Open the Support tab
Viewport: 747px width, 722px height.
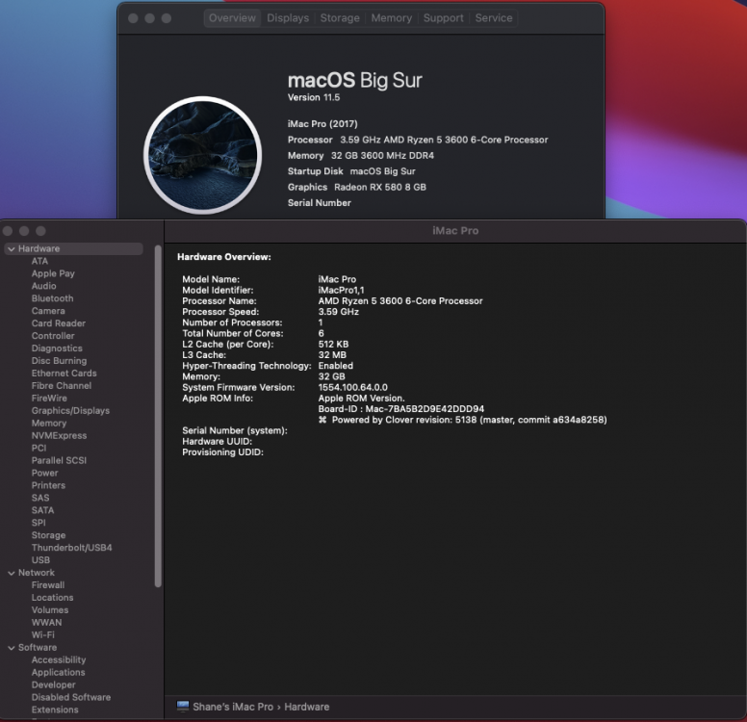click(443, 18)
